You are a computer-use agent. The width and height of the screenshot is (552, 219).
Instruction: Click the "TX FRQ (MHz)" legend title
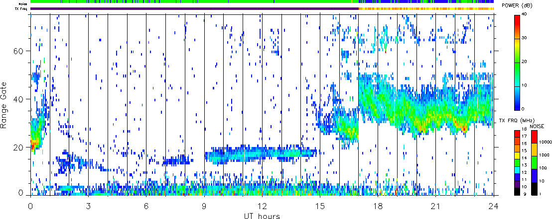[x=517, y=120]
